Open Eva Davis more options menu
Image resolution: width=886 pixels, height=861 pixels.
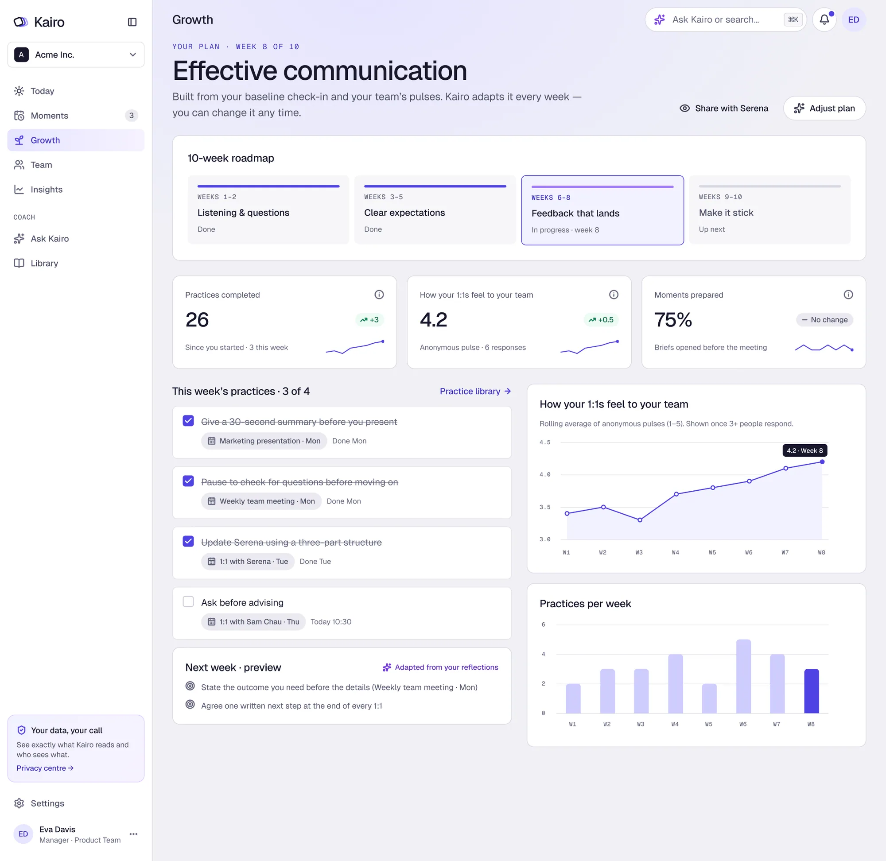(133, 834)
